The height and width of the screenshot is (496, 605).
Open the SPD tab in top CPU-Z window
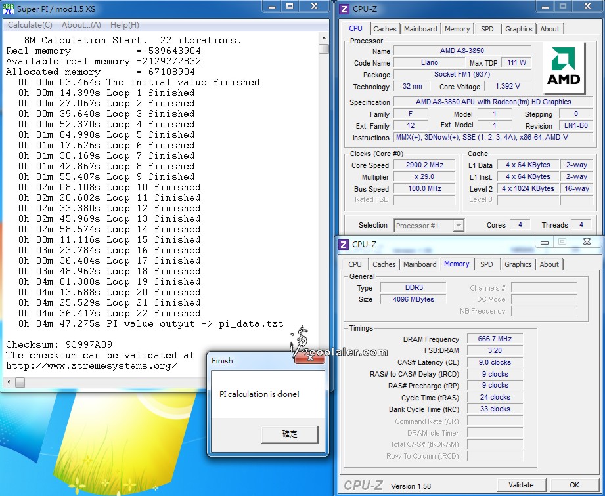(487, 29)
